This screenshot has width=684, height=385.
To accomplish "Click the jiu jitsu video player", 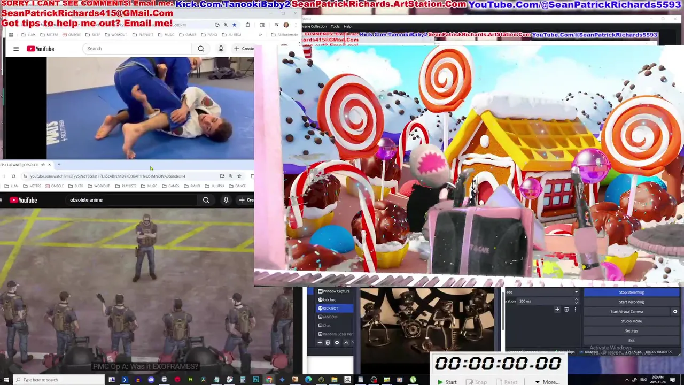I will tap(150, 108).
